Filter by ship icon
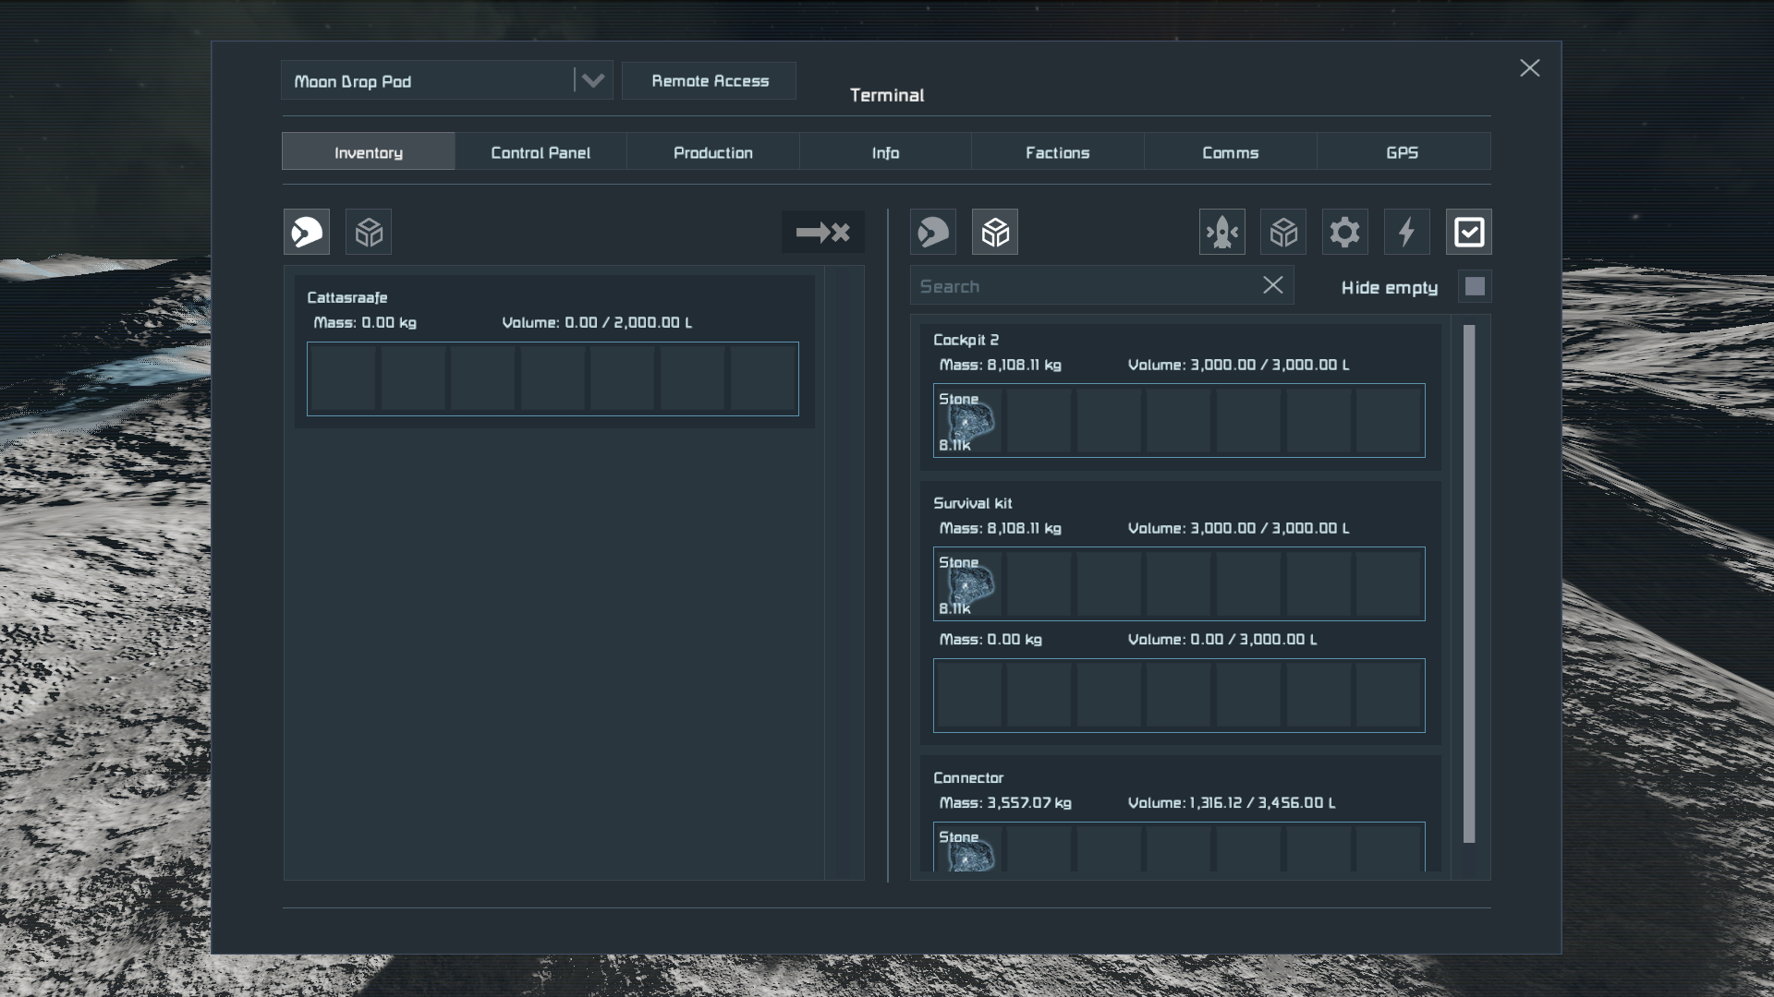 pyautogui.click(x=1221, y=232)
